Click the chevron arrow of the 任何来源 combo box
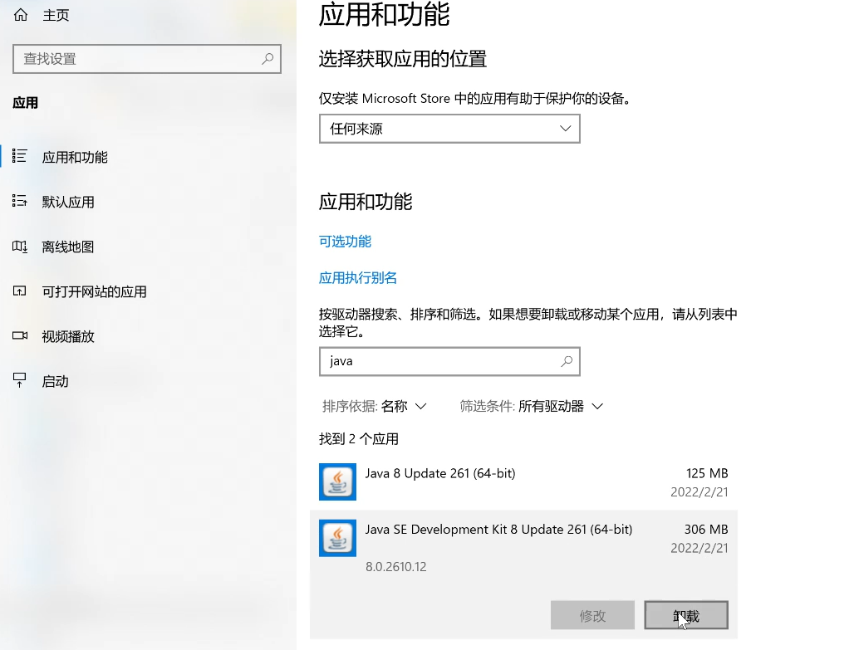The height and width of the screenshot is (650, 859). (565, 129)
